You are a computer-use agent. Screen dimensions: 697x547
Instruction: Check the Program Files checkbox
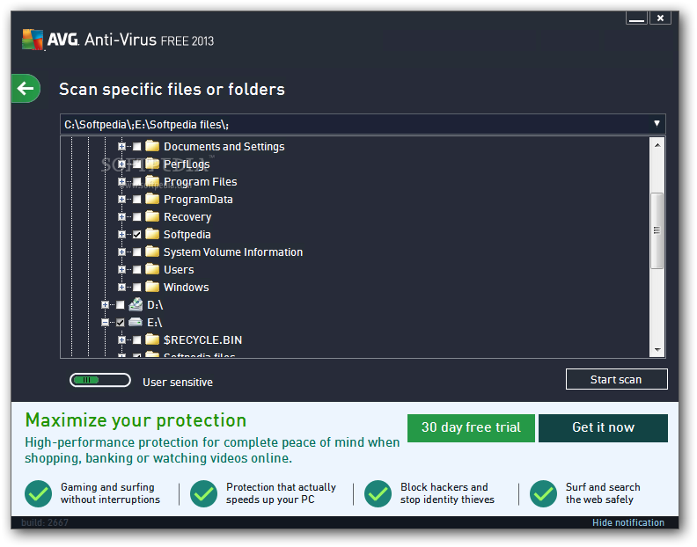(137, 181)
